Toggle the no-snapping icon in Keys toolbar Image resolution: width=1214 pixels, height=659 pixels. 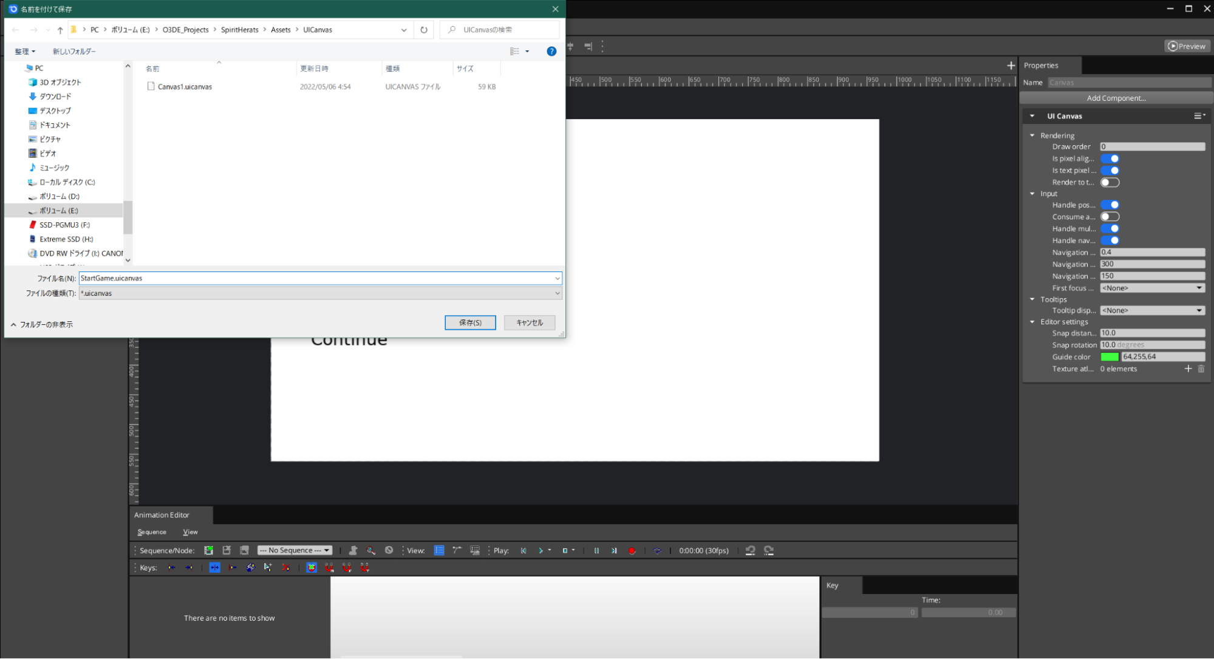coord(312,567)
